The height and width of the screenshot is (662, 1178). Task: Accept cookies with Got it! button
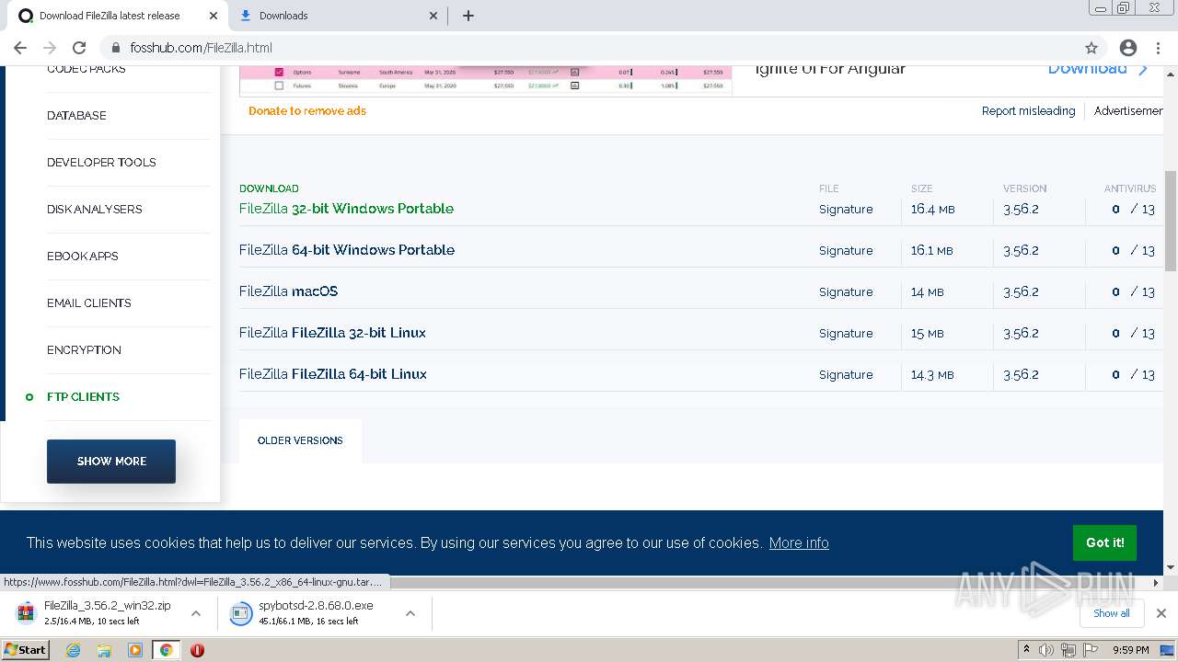tap(1104, 543)
